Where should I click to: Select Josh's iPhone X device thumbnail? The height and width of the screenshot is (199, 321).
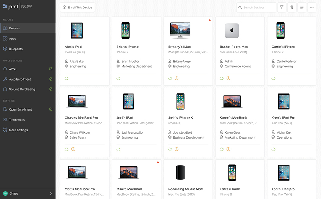(180, 101)
